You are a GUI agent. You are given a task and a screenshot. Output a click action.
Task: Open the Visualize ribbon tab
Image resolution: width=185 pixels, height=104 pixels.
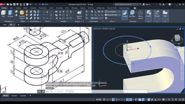(33, 8)
